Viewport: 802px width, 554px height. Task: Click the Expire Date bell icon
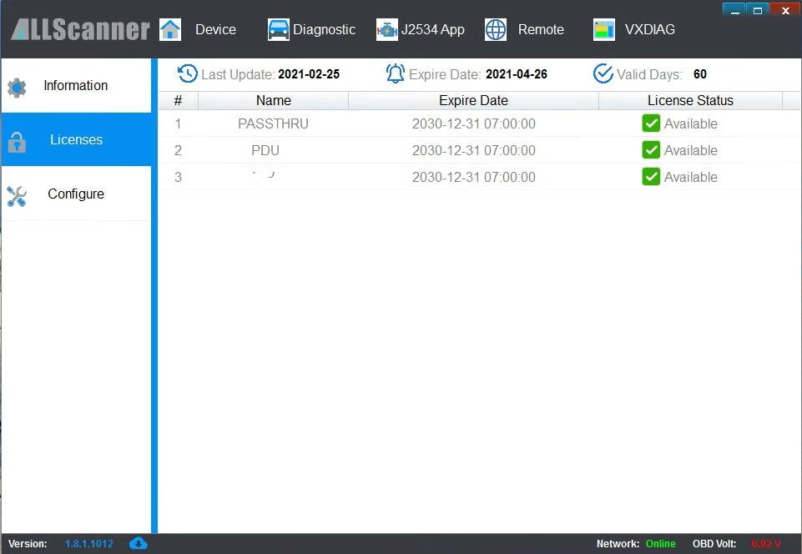(x=396, y=73)
